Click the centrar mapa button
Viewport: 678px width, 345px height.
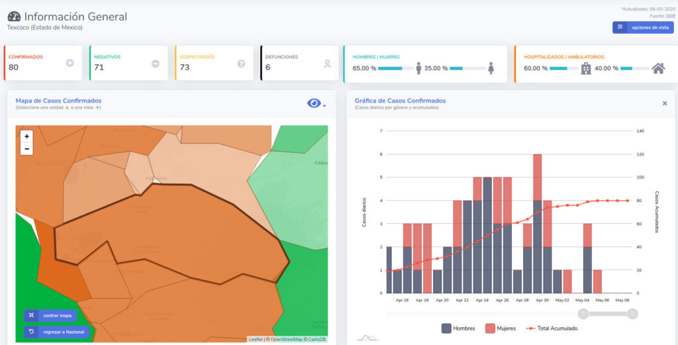[x=51, y=316]
